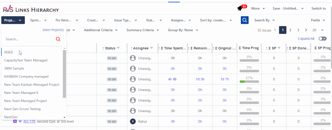
Task: Click Rahul's avatar icon
Action: 133,121
